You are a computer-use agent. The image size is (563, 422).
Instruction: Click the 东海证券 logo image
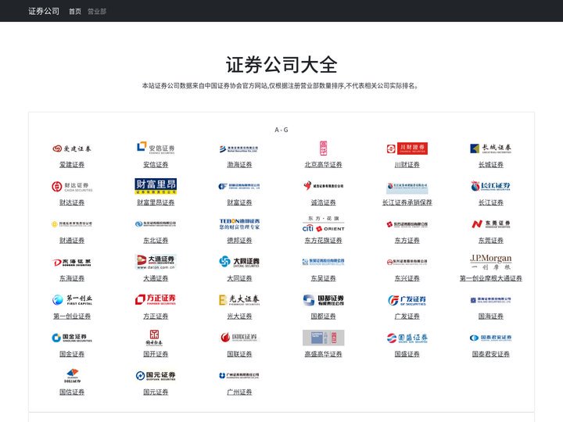(72, 263)
